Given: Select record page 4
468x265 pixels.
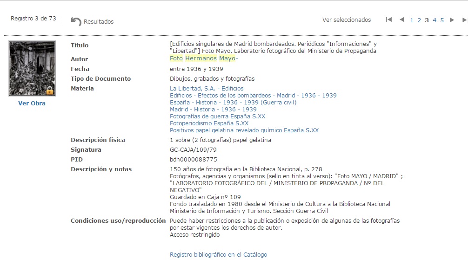Looking at the screenshot, I should click(435, 20).
